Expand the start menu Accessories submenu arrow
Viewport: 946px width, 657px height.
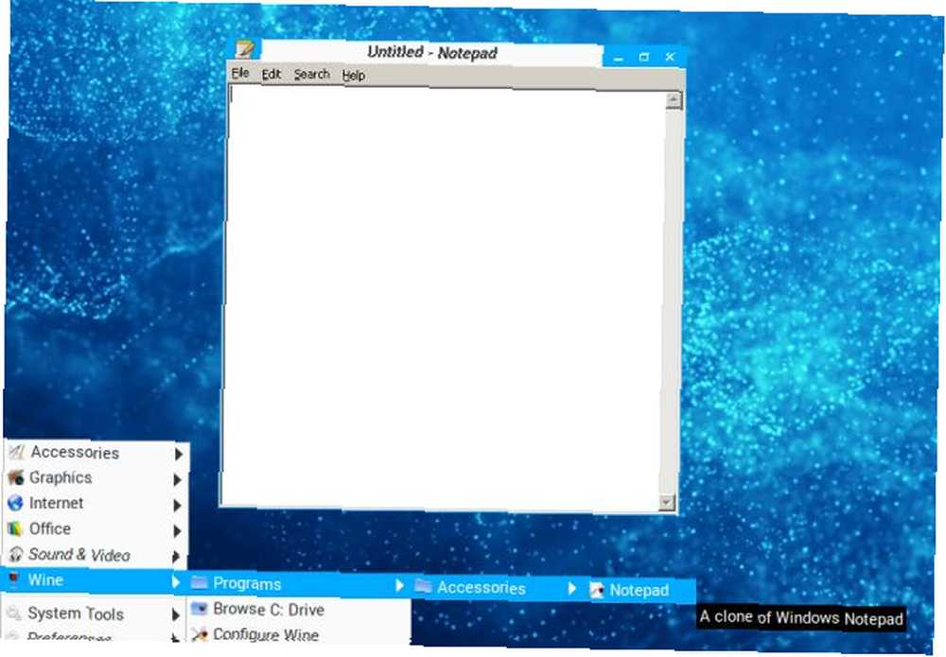pyautogui.click(x=179, y=454)
